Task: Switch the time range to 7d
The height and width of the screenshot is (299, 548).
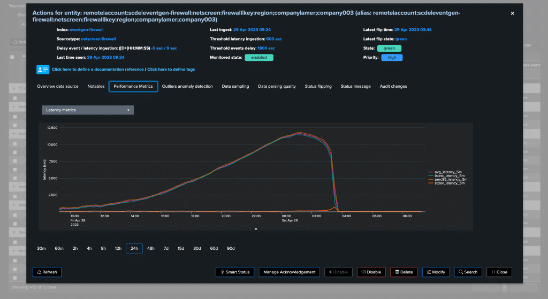Action: (166, 248)
